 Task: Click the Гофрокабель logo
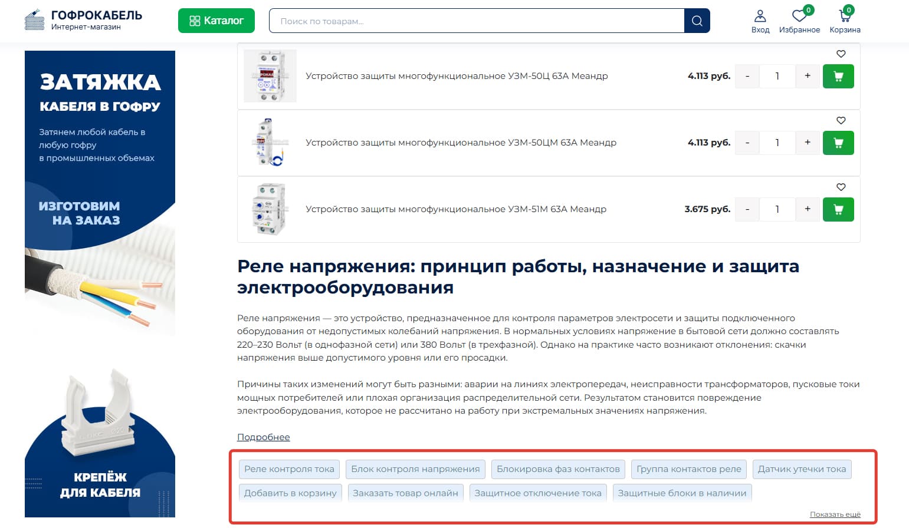(83, 21)
